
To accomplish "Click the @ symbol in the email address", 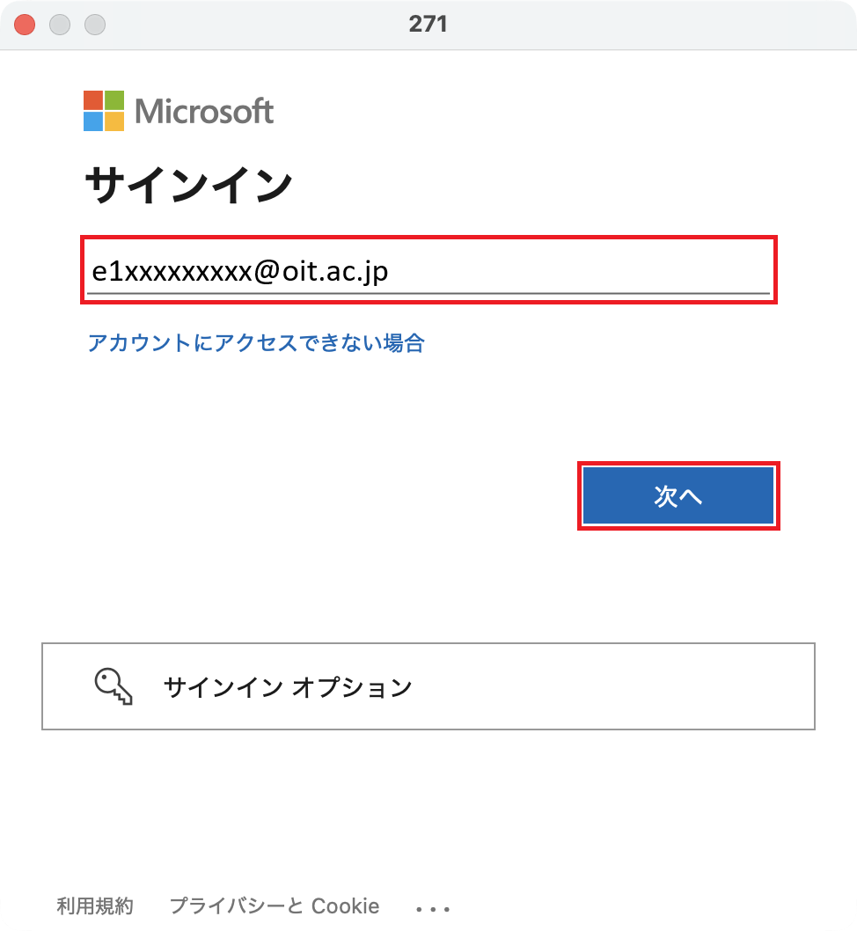I will pos(267,271).
